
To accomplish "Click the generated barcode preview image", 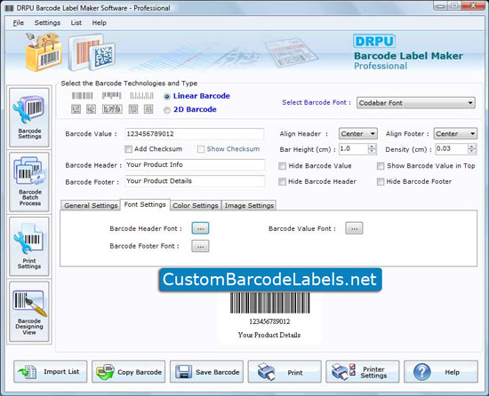I will coord(269,303).
